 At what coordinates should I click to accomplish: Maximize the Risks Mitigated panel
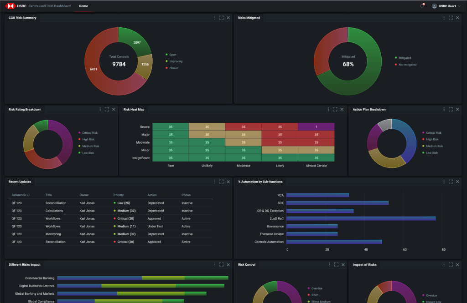point(451,18)
